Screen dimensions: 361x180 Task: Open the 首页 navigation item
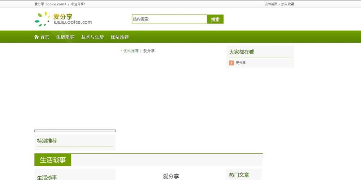[45, 37]
